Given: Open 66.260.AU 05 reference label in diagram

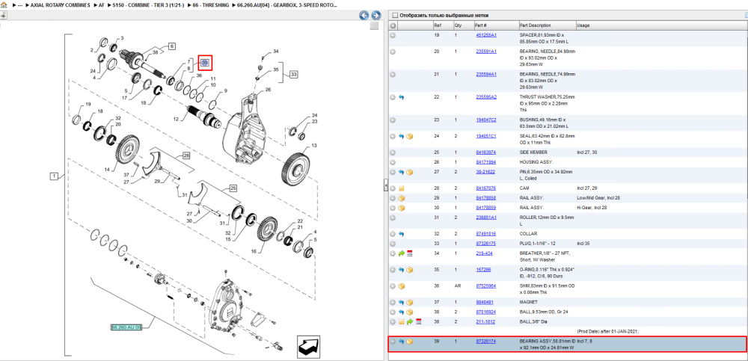Looking at the screenshot, I should 126,327.
